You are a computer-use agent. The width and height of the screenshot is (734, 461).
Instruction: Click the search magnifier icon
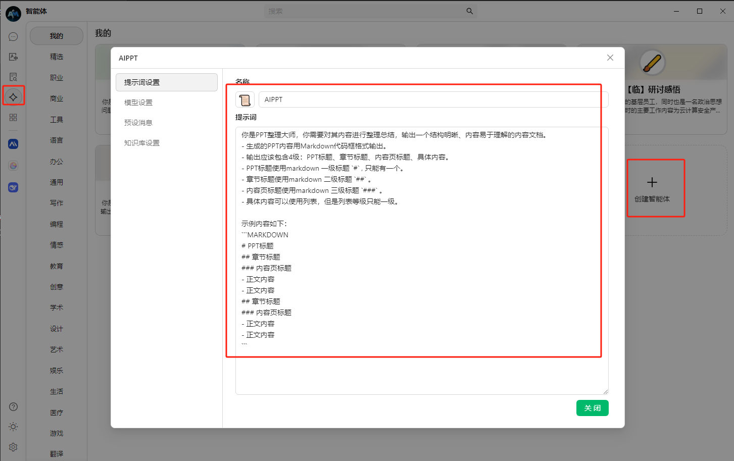pos(470,11)
